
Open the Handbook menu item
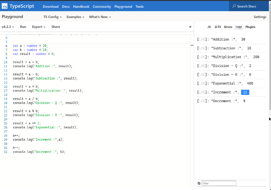coord(81,6)
